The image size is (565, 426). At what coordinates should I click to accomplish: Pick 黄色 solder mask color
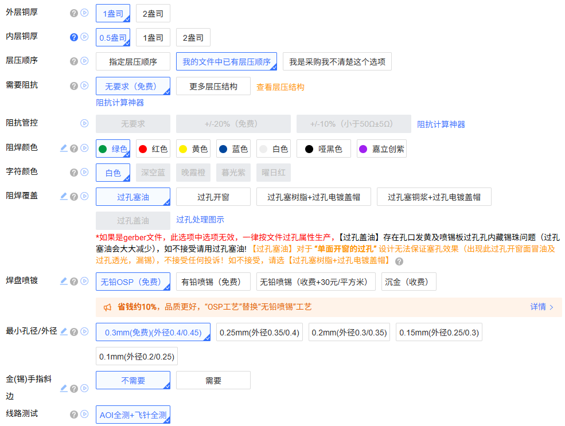(x=193, y=148)
